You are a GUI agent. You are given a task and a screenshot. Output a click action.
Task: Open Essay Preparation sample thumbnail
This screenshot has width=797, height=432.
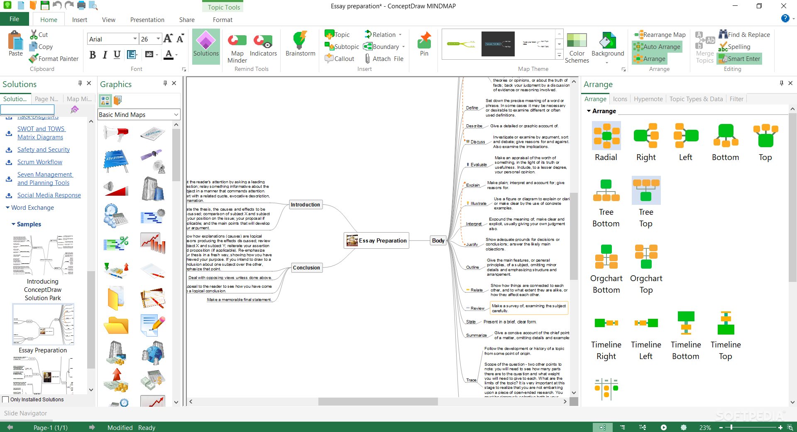(x=43, y=324)
